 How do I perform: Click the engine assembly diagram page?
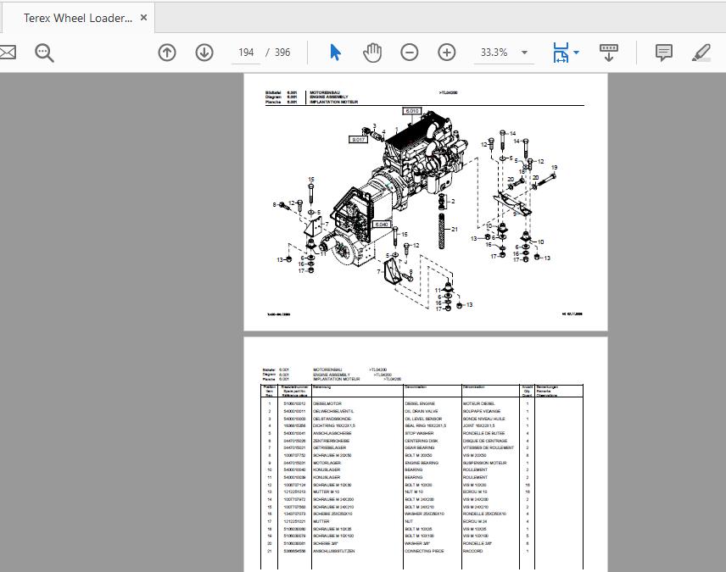(424, 201)
